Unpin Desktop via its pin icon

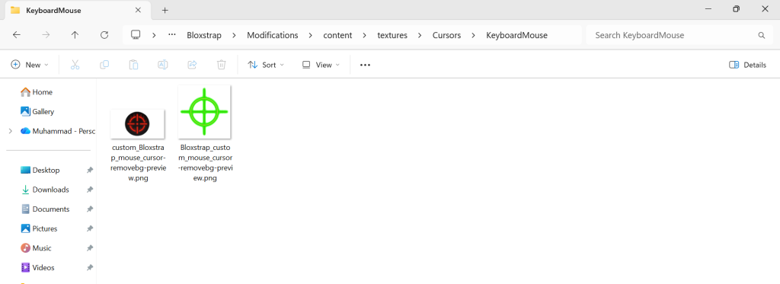[90, 170]
